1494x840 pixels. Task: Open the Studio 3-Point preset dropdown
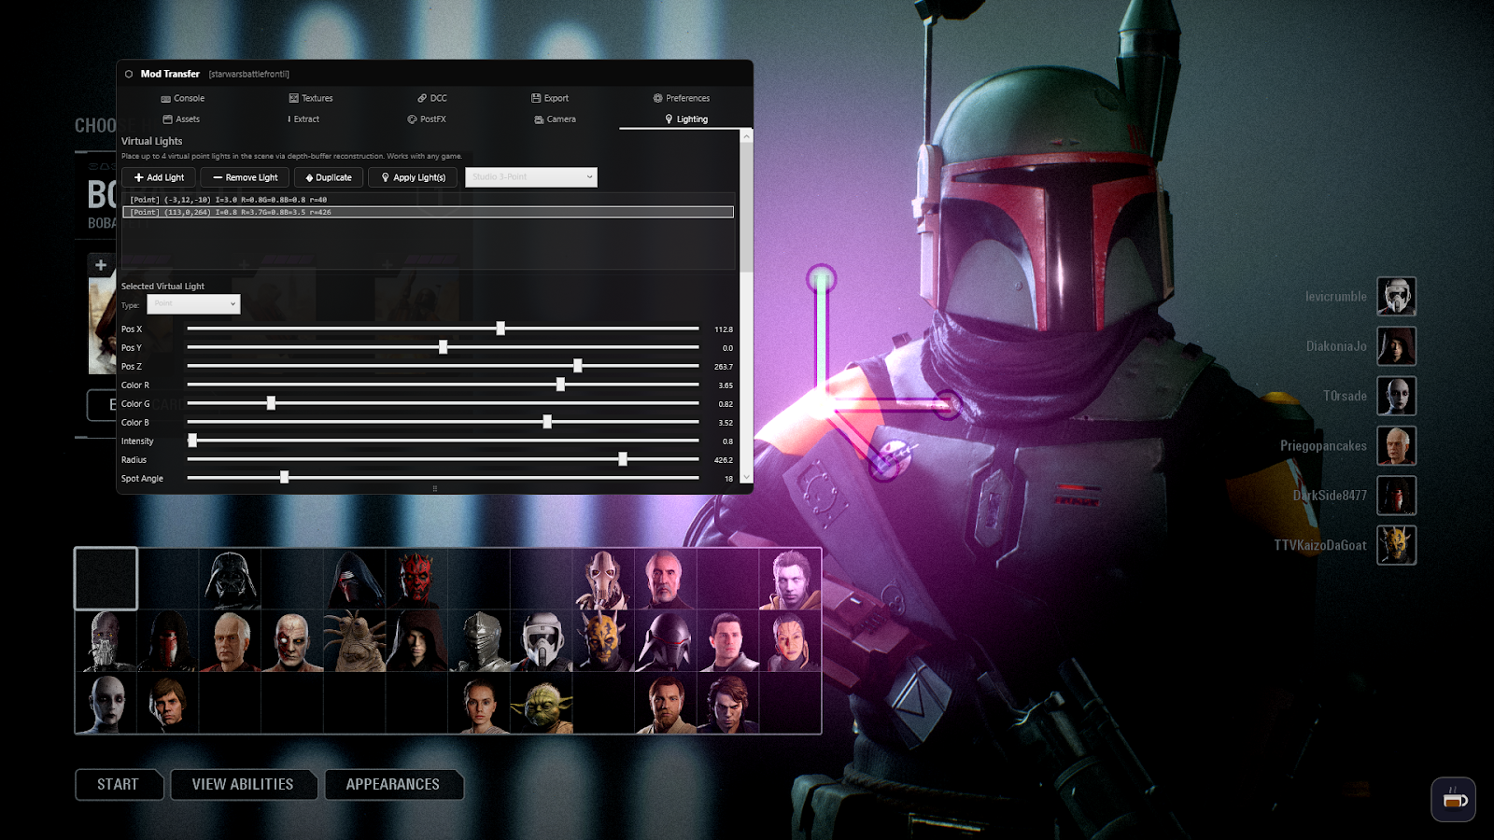point(530,177)
